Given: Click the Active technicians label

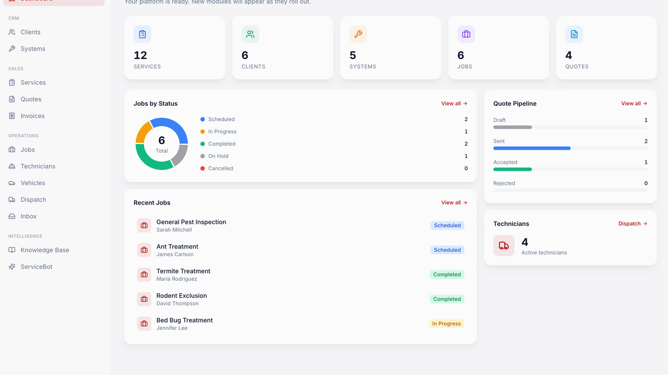Looking at the screenshot, I should pos(544,253).
